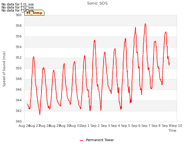Click the Sep 1 x-axis tick label

click(85, 126)
